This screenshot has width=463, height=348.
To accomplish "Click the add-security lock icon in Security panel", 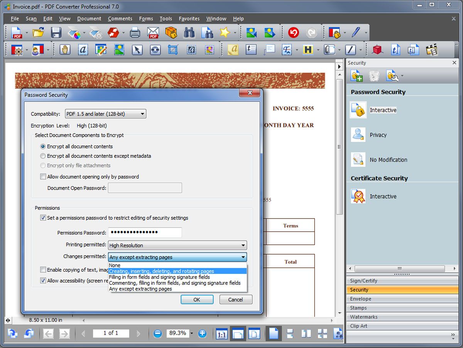I will coord(357,76).
